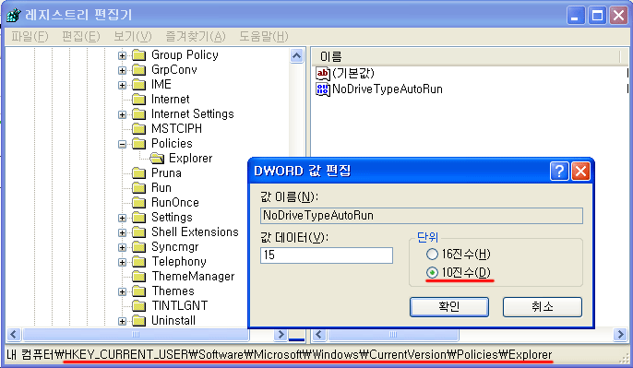Screen dimensions: 633x368
Task: Select the 10진수(D) decimal radio button
Action: (x=432, y=273)
